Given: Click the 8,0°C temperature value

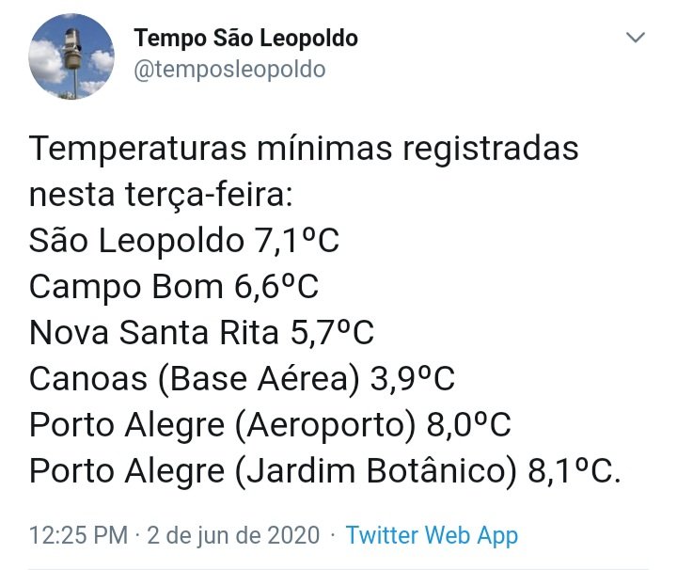Looking at the screenshot, I should pos(469,425).
